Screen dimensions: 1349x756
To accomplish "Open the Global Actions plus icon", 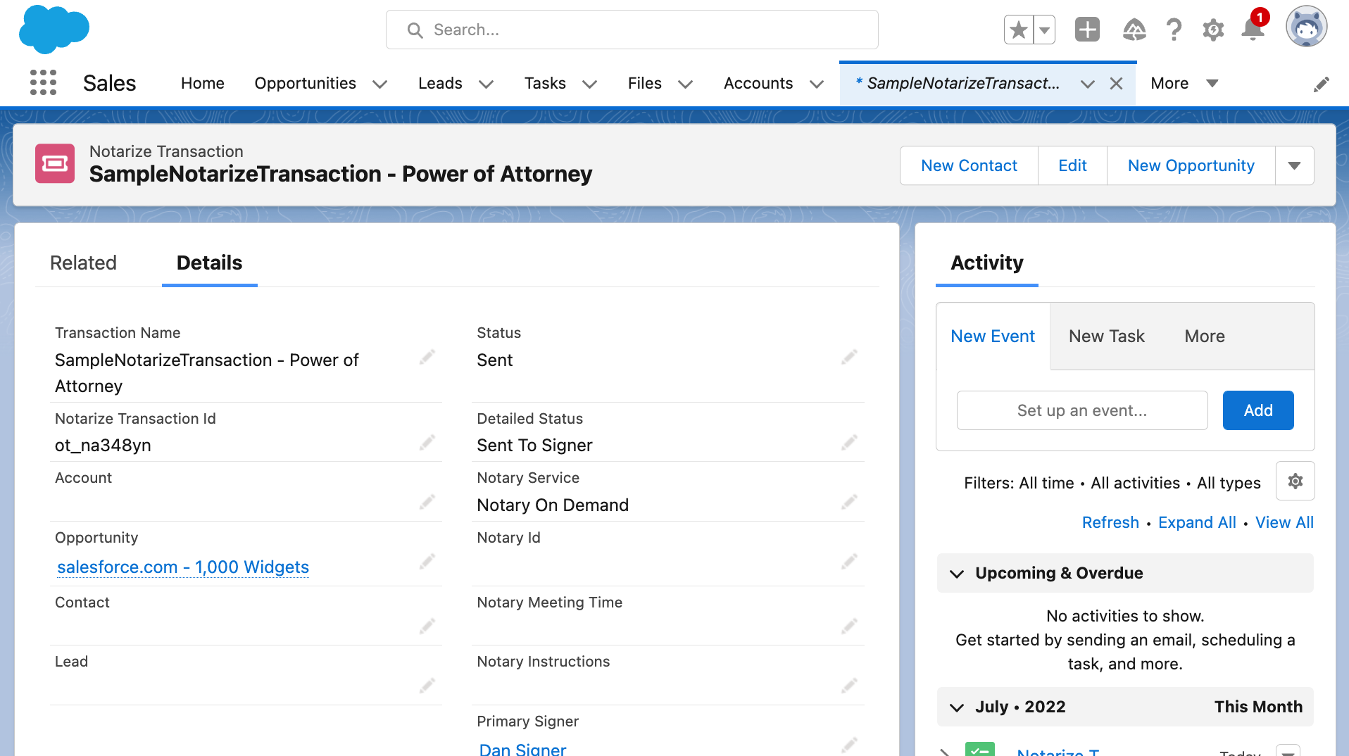I will coord(1086,30).
